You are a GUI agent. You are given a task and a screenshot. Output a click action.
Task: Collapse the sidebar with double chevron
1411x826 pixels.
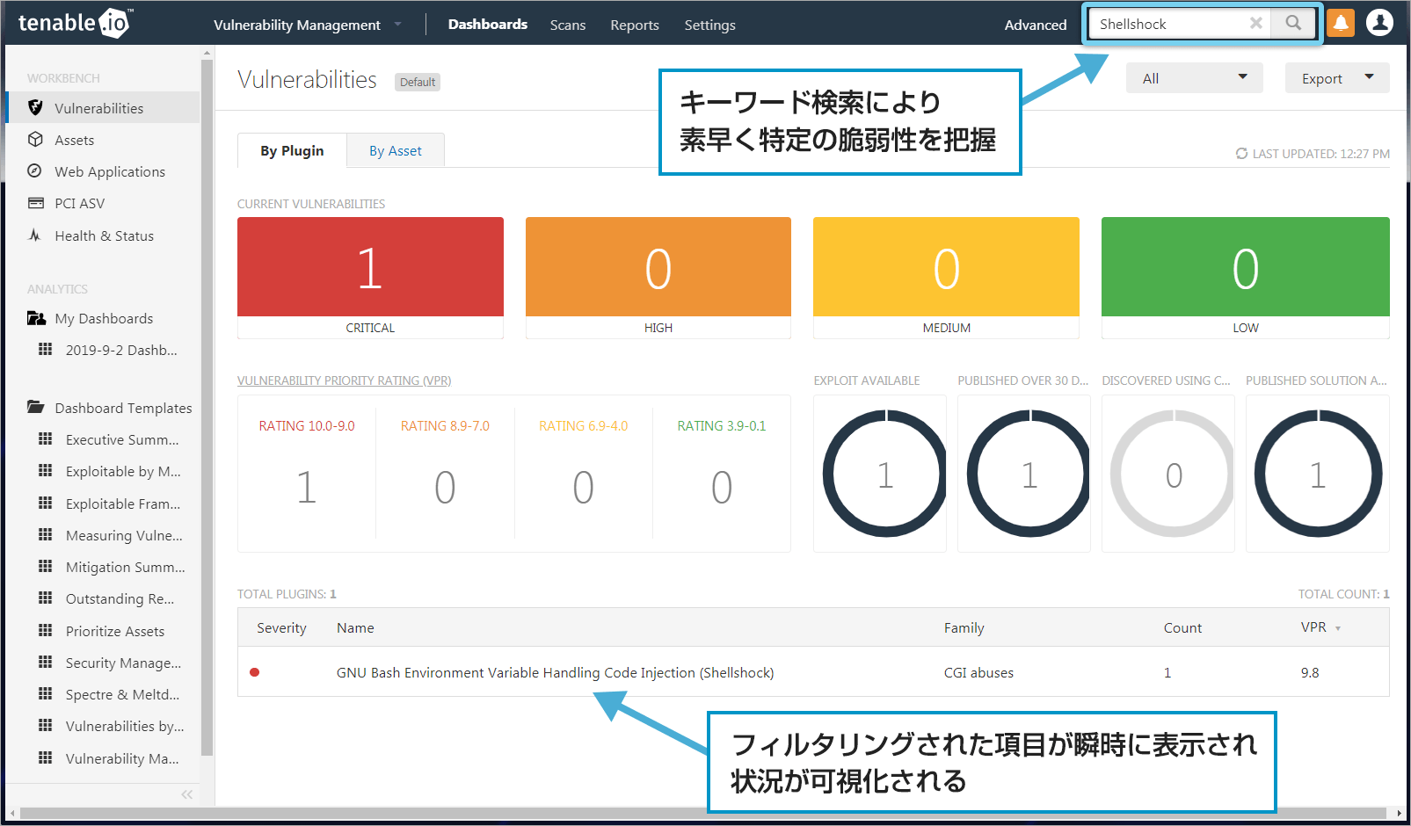pos(186,794)
